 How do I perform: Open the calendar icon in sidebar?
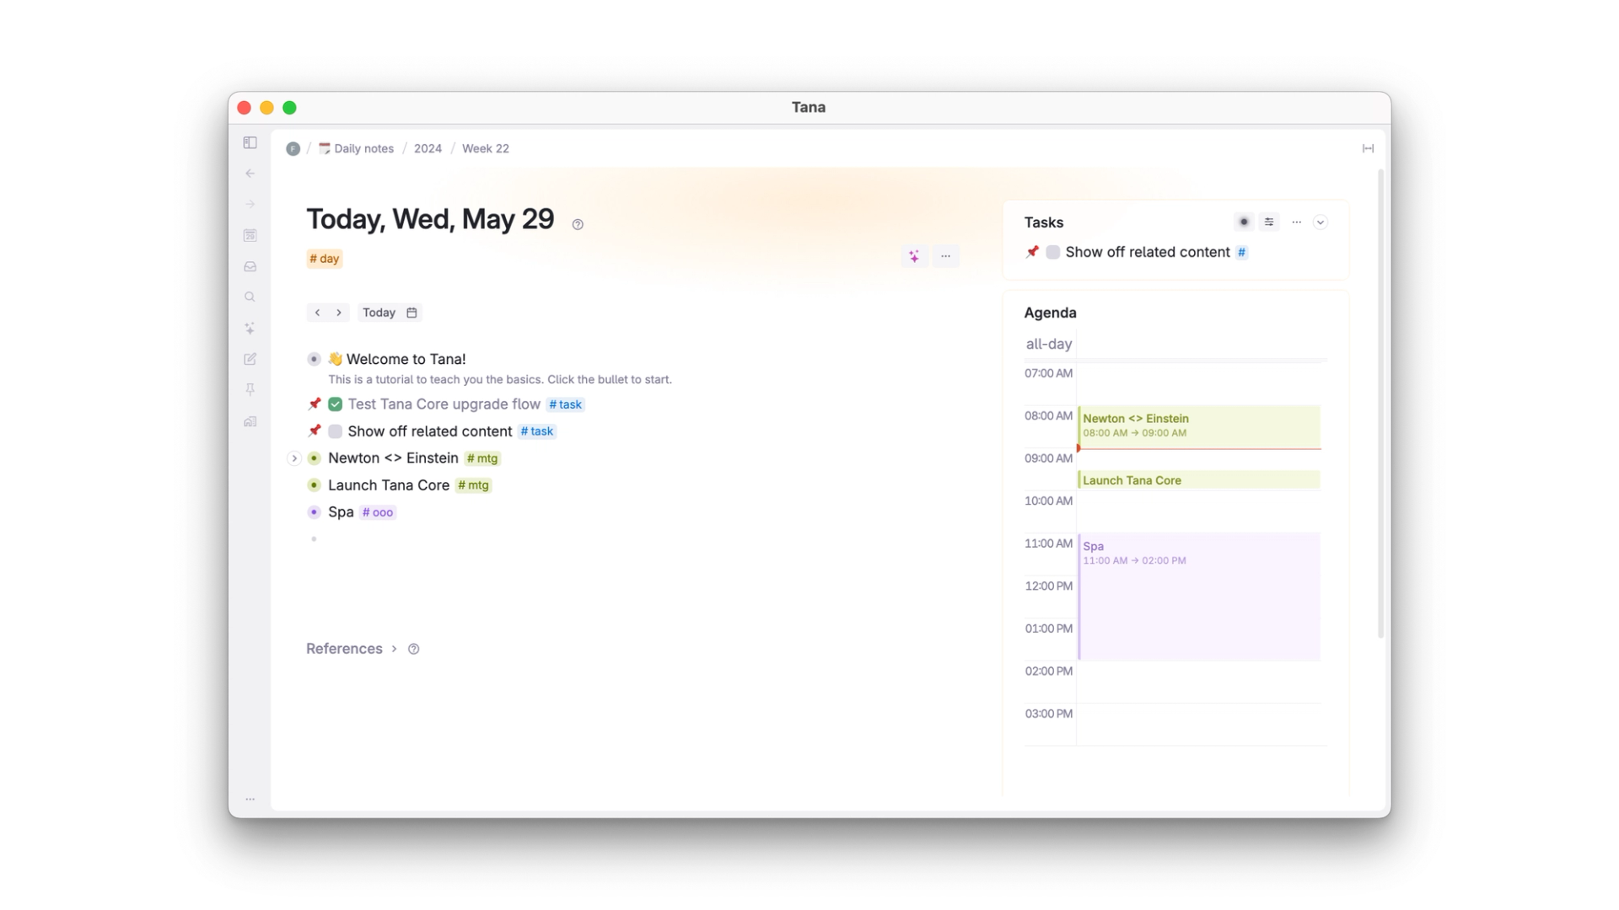coord(250,236)
